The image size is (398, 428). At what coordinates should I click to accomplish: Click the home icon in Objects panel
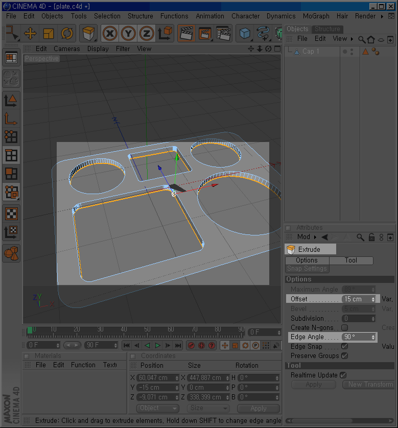pyautogui.click(x=371, y=39)
